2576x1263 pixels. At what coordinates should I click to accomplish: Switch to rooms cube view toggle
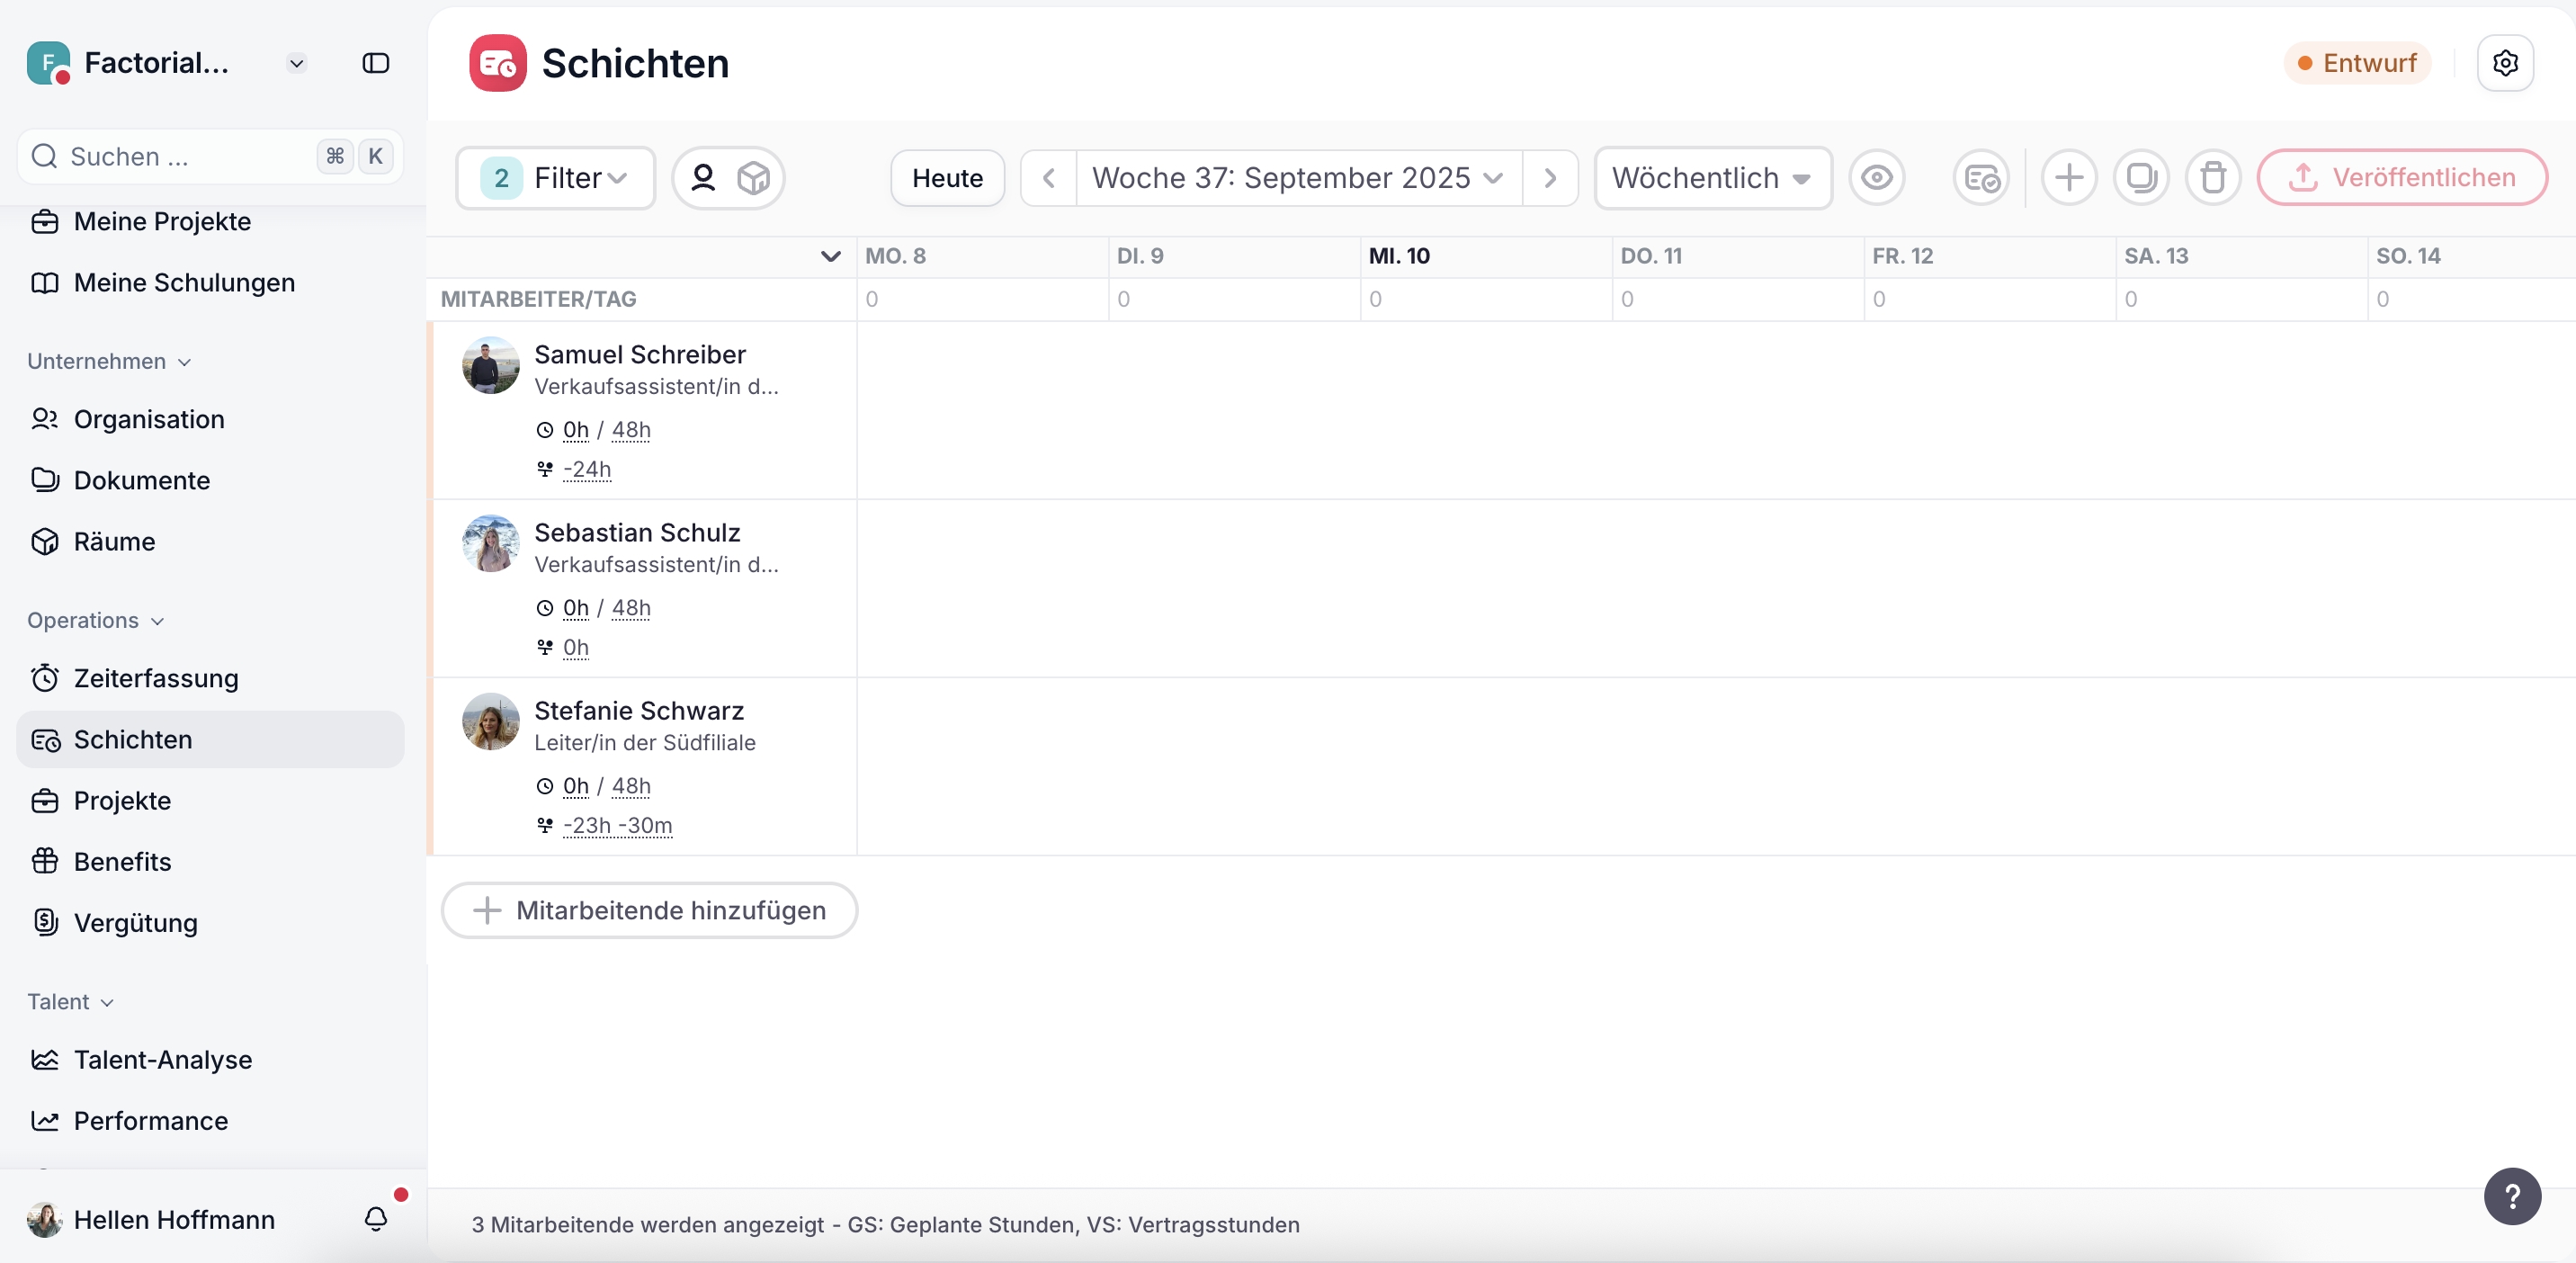[x=753, y=178]
